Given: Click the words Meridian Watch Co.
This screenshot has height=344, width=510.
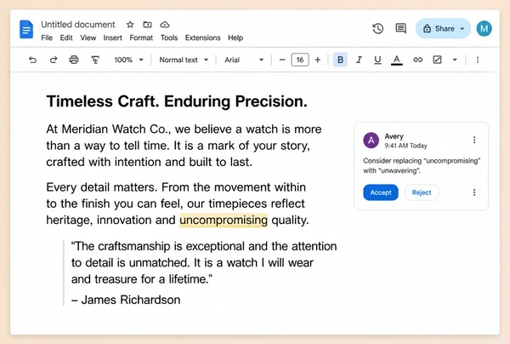Looking at the screenshot, I should tap(116, 129).
